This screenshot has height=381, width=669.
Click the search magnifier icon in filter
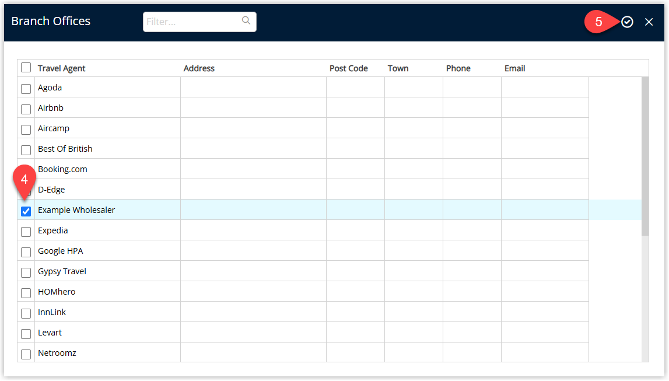tap(246, 20)
